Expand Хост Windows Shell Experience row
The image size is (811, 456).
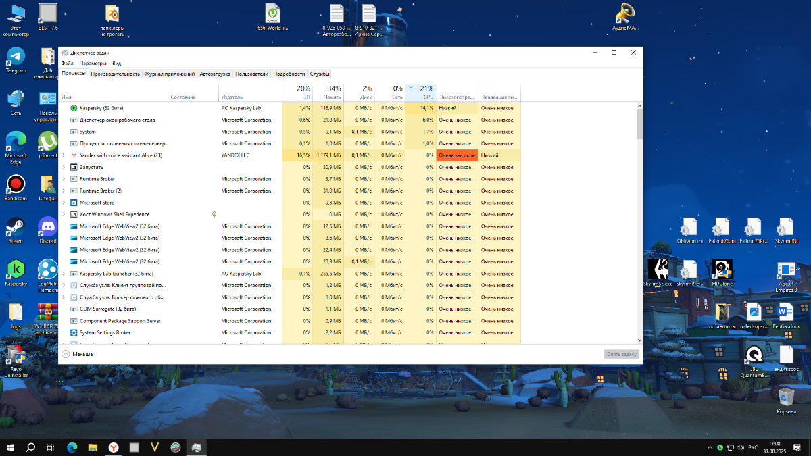(x=64, y=214)
